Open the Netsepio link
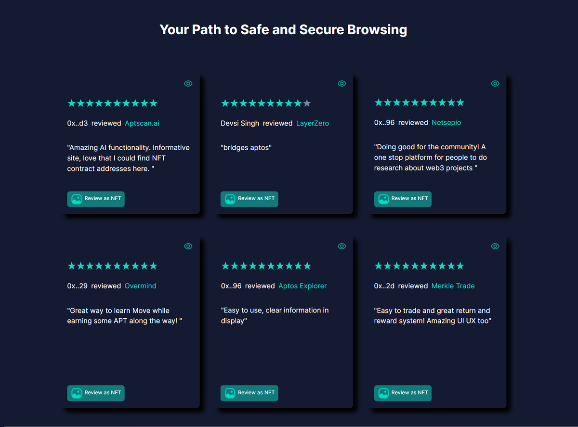Image resolution: width=578 pixels, height=427 pixels. (446, 123)
